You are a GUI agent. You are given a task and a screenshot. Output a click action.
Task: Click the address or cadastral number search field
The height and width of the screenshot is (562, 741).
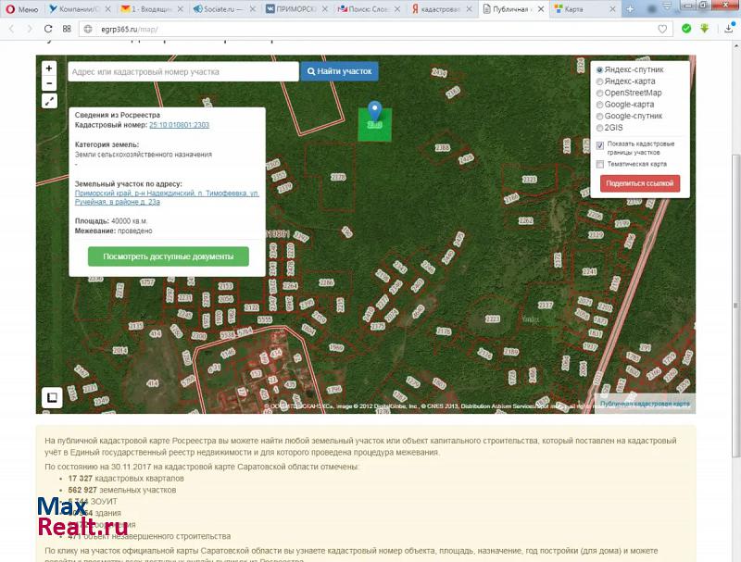click(182, 71)
